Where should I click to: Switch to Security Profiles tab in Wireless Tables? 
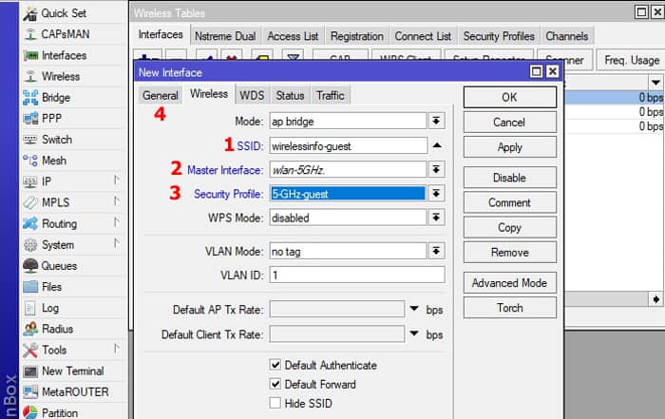499,36
